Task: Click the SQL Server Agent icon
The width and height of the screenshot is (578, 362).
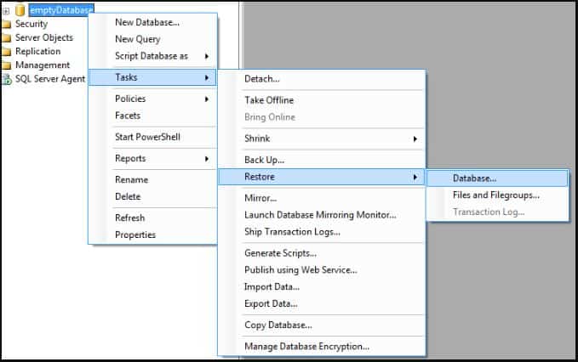Action: tap(7, 79)
